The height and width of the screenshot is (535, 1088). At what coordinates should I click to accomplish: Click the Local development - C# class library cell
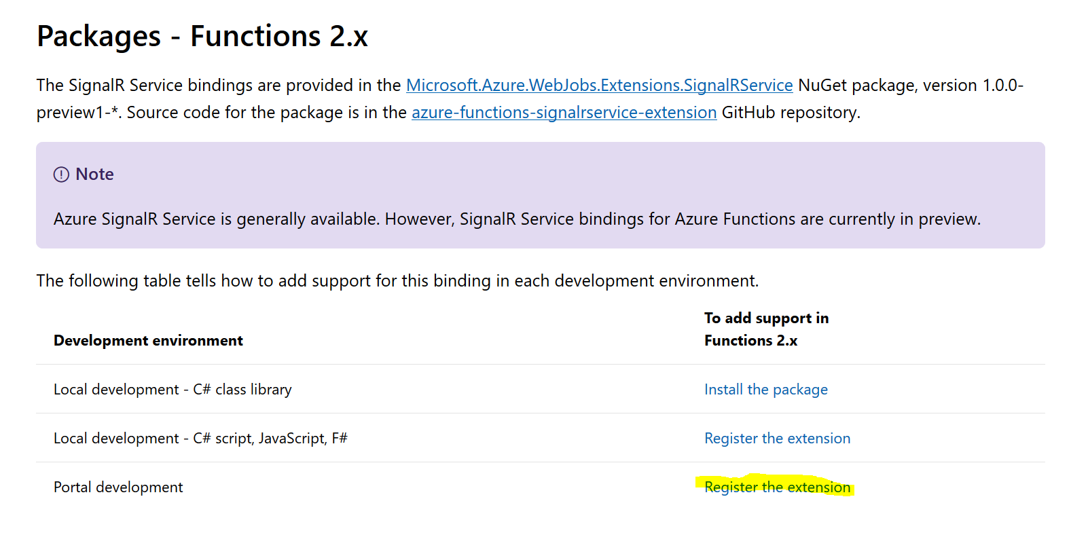[173, 390]
